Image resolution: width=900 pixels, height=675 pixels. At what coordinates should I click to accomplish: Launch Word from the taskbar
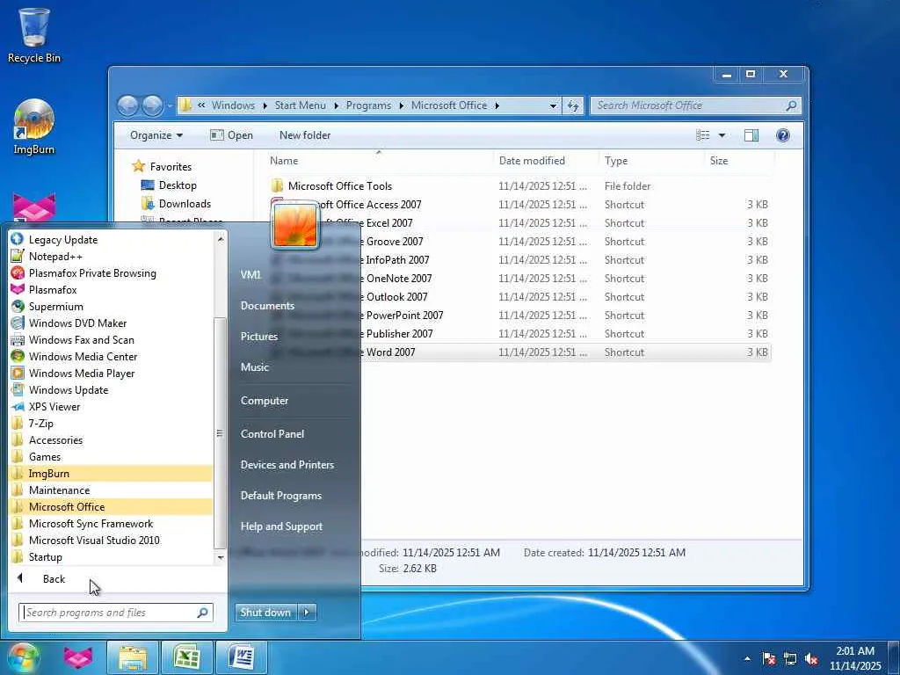(241, 657)
